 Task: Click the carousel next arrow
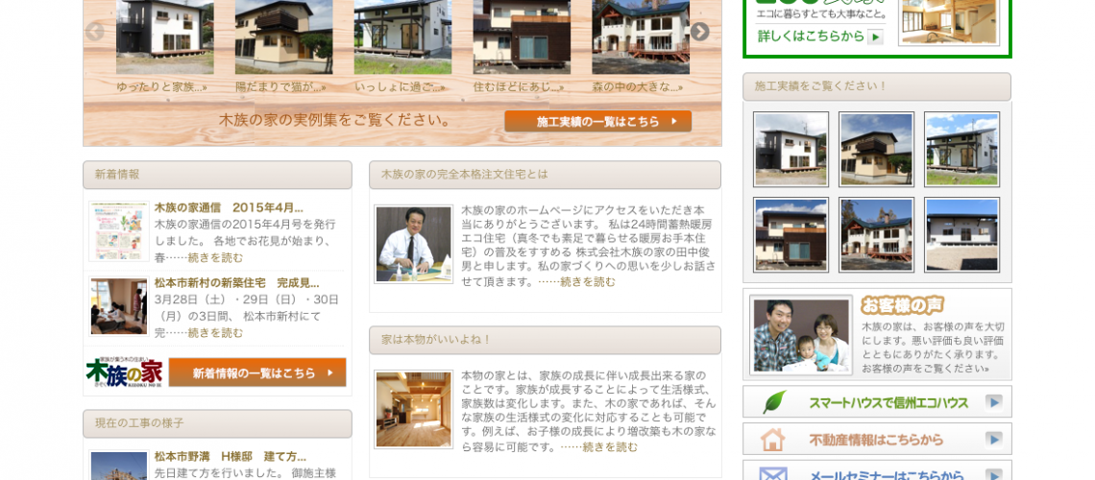[699, 32]
